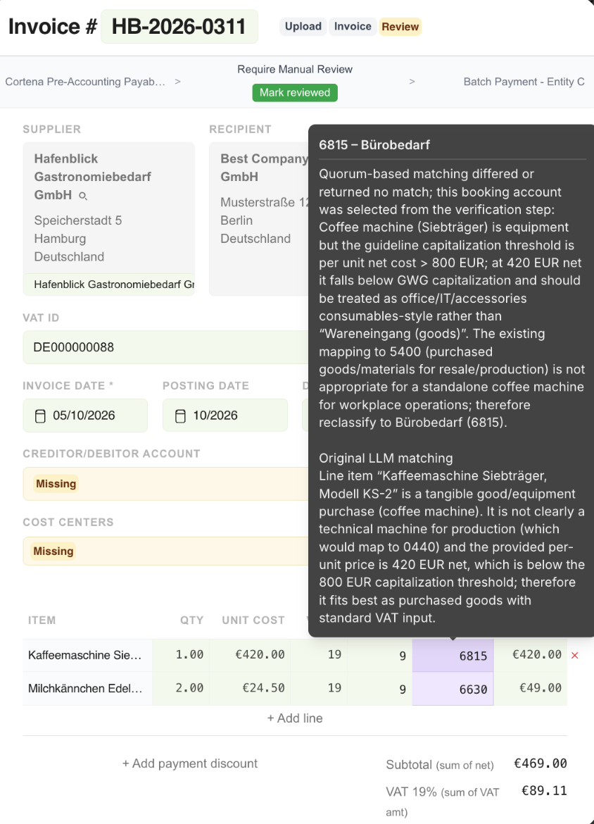594x824 pixels.
Task: Open the missing Creditor/Debitor Account field
Action: pos(165,484)
